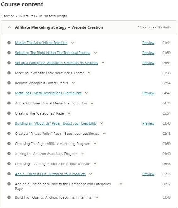178x208 pixels.
Task: Expand details for Selecting The Right Niche lecture
Action: [x=95, y=53]
